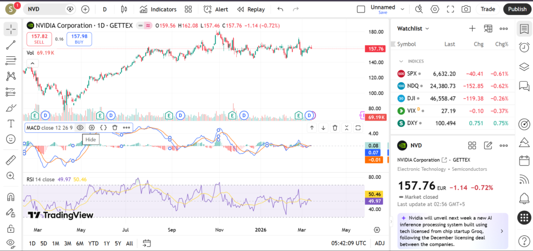Toggle ADJ price adjustment
The height and width of the screenshot is (251, 533).
tap(380, 243)
